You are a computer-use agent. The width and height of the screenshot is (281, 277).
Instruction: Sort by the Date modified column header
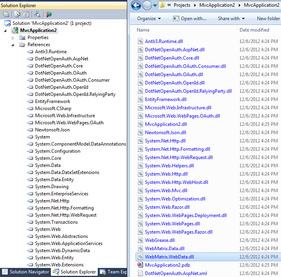(254, 30)
